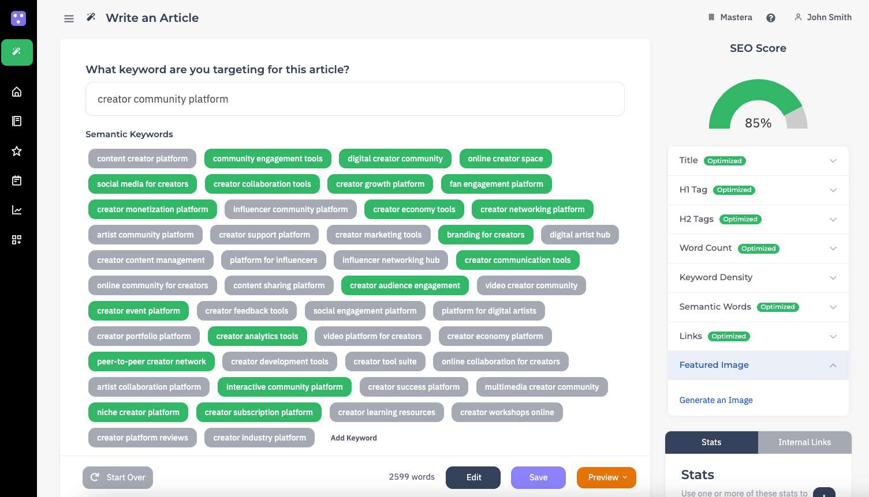Click the magic wand sidebar icon
The height and width of the screenshot is (497, 869).
17,52
